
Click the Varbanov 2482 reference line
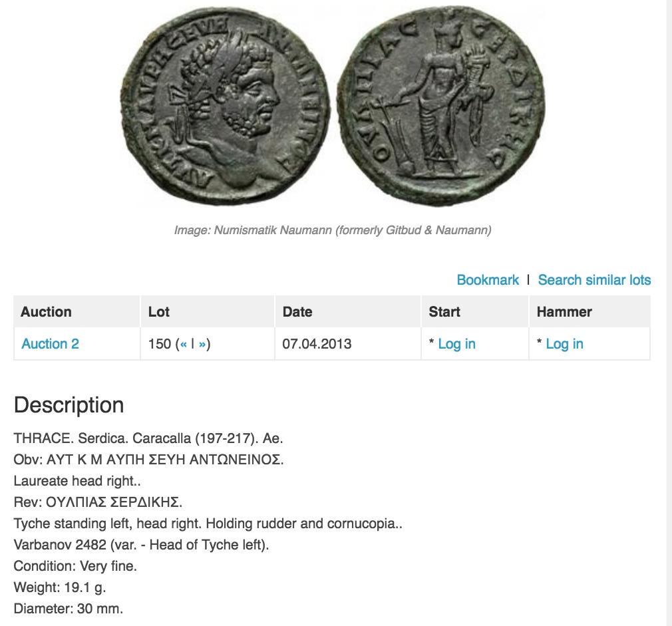tap(141, 545)
